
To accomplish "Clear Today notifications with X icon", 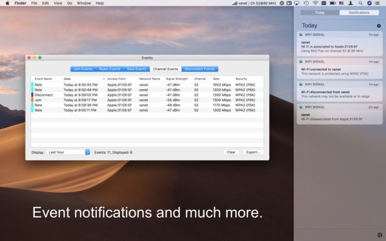I will pyautogui.click(x=378, y=25).
